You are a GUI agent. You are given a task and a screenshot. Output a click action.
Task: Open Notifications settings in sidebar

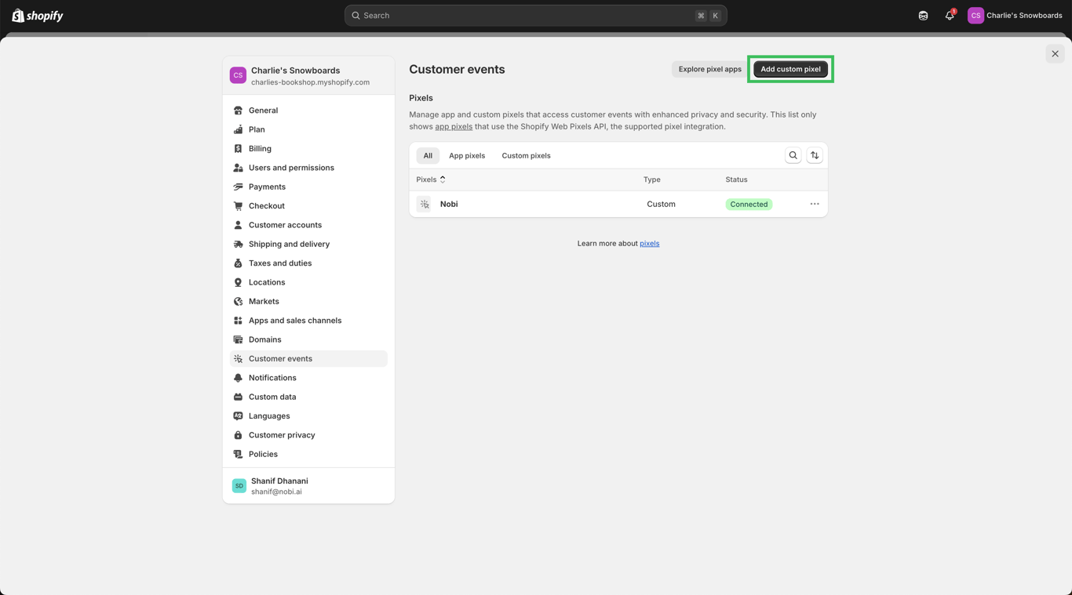[272, 378]
